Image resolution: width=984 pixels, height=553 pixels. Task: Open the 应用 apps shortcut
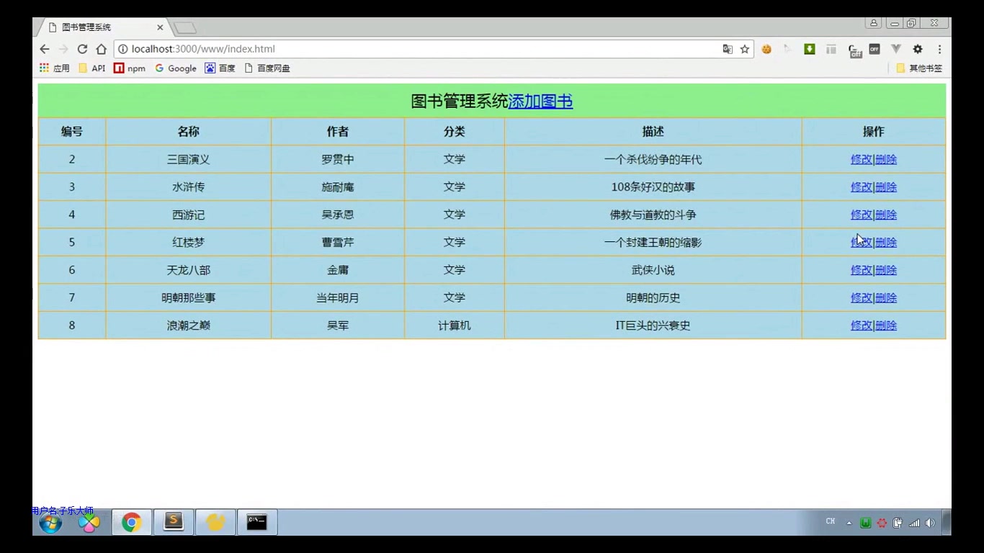(55, 68)
